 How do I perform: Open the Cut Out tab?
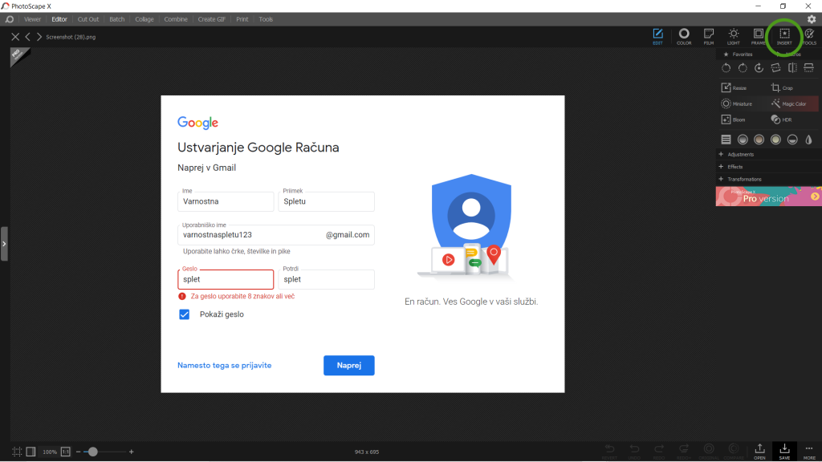88,19
